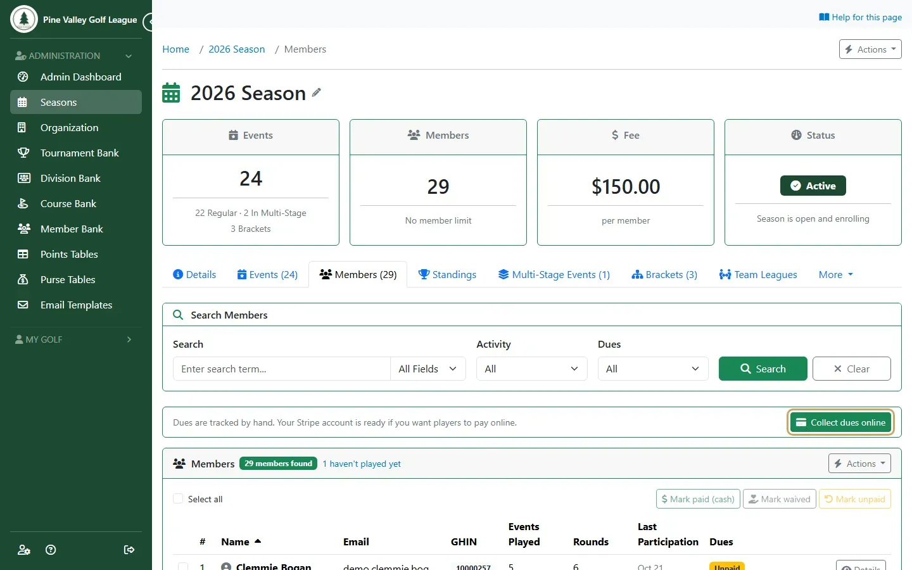Viewport: 912px width, 570px height.
Task: Collapse the ADMINISTRATION sidebar section
Action: (75, 56)
